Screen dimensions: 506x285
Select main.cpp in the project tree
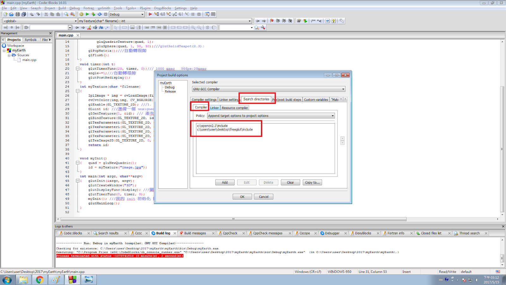tap(29, 60)
